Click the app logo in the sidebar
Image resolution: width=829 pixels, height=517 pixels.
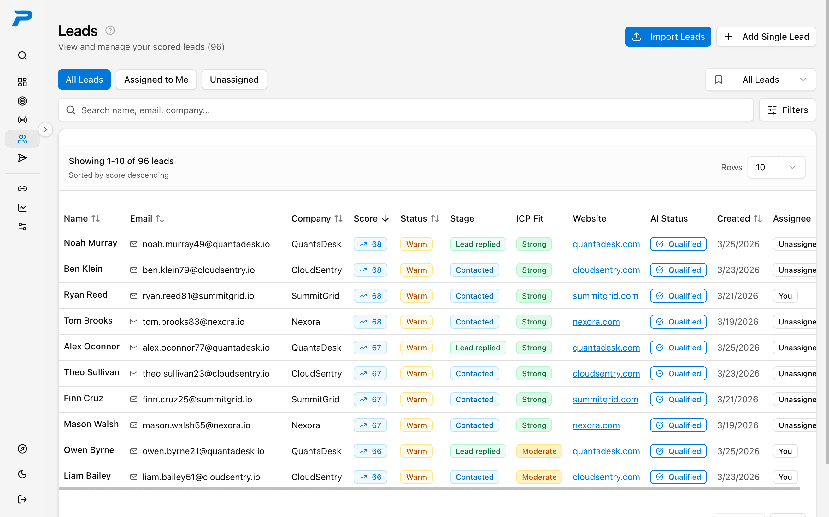[22, 18]
